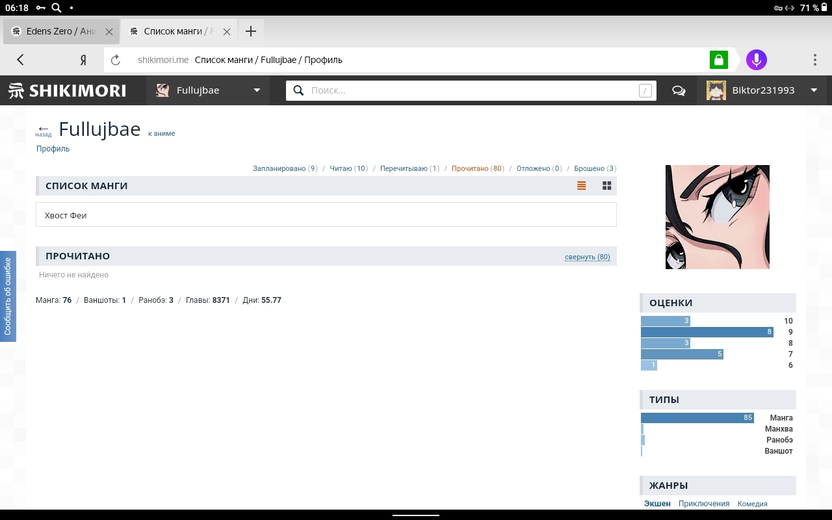832x520 pixels.
Task: Click the Shikimori logo
Action: coord(67,90)
